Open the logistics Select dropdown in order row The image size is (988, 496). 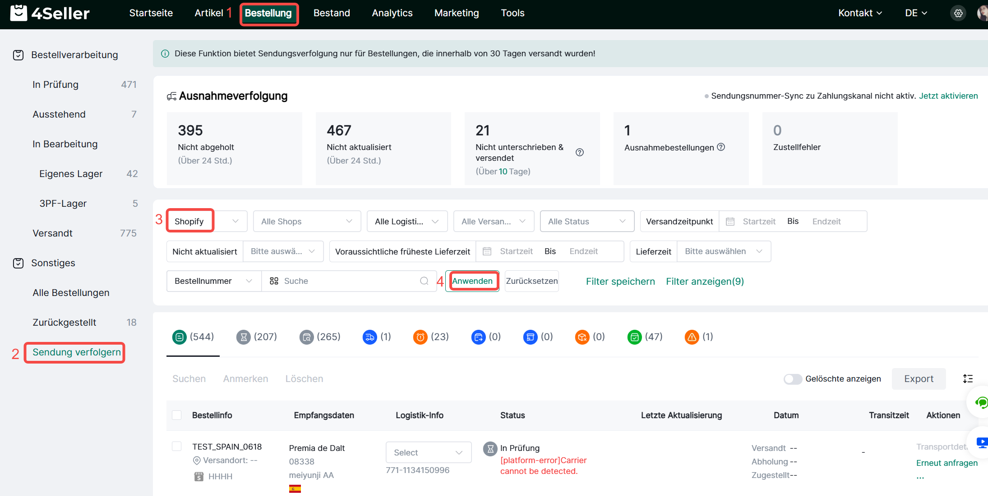point(428,452)
